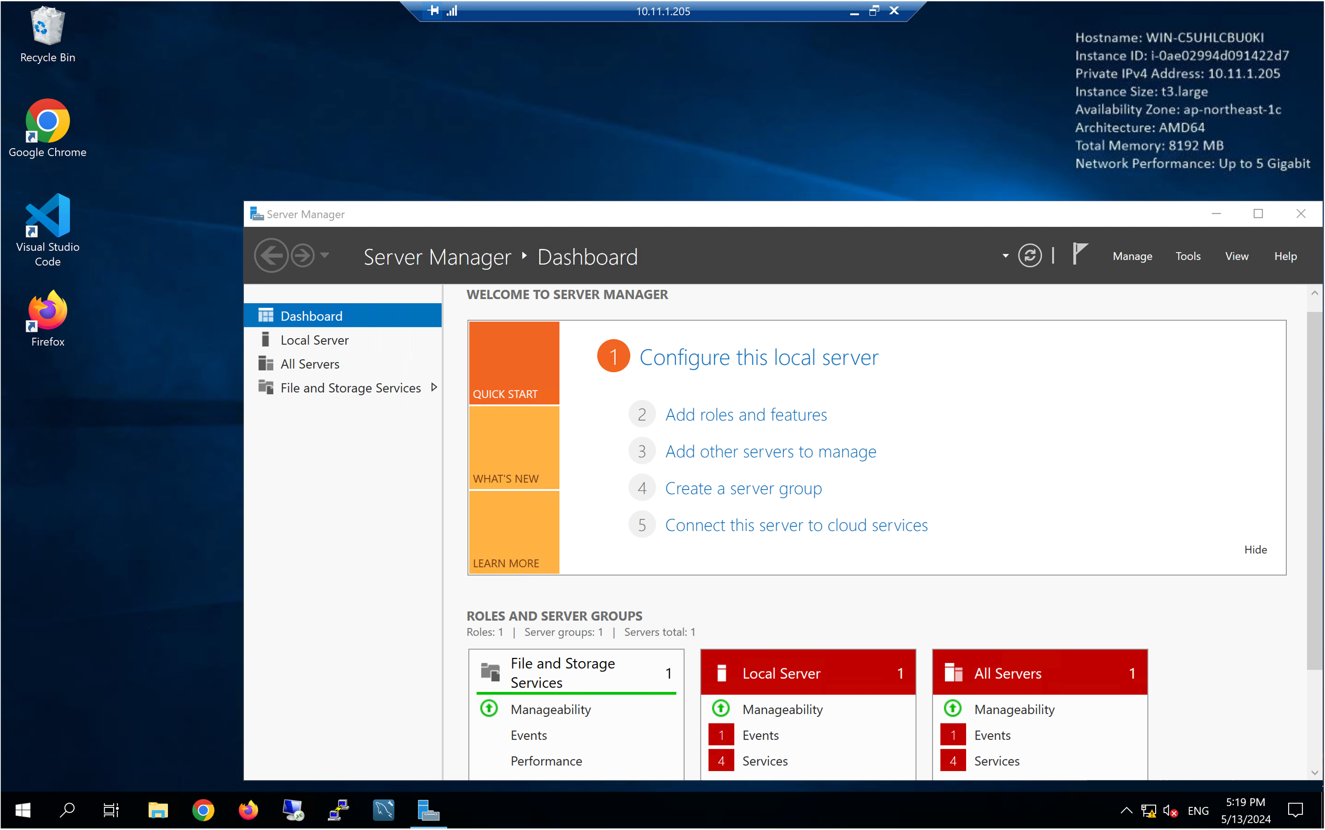Click Services alert badge under Local Server

721,761
